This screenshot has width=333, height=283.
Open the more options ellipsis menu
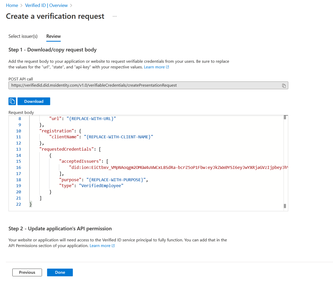[115, 17]
